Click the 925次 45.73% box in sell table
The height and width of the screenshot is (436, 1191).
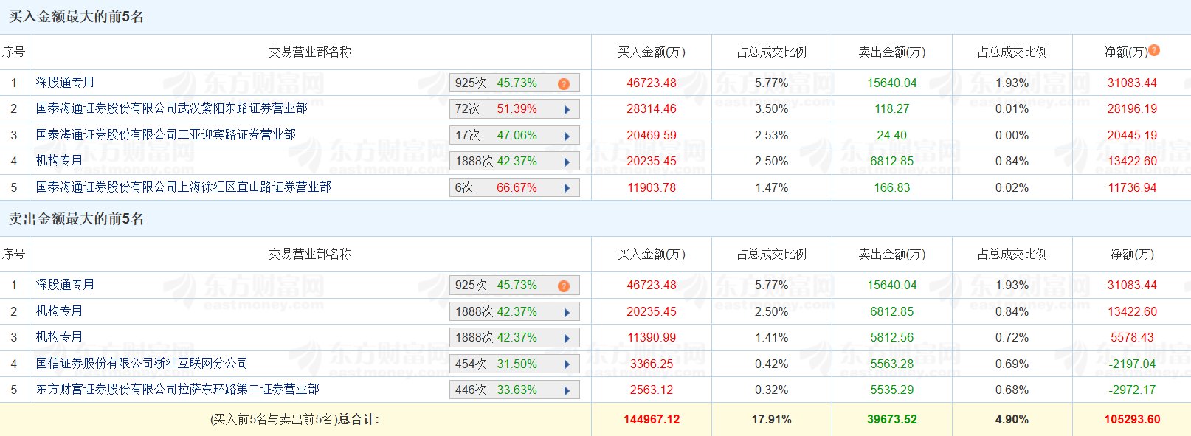point(514,286)
